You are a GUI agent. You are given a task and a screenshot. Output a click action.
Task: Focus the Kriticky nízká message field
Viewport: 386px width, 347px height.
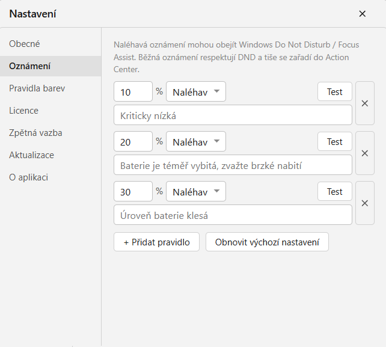[x=233, y=115]
